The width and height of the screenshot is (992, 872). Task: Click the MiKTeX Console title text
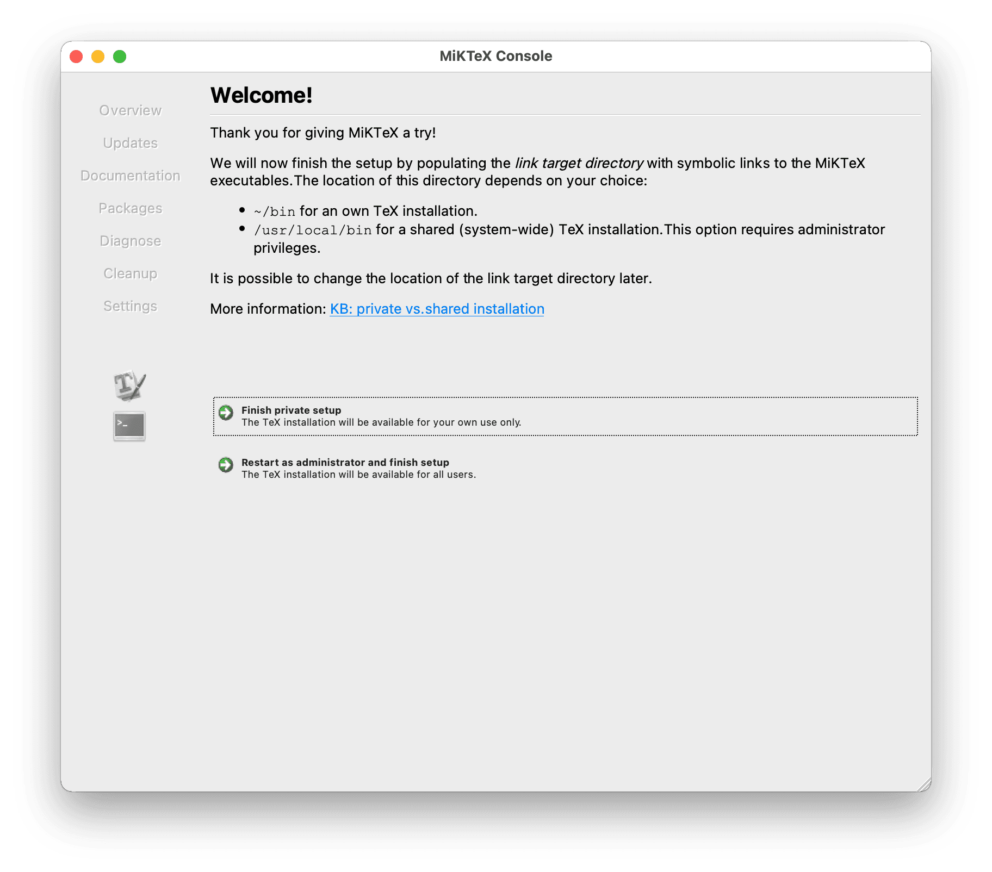[x=496, y=56]
